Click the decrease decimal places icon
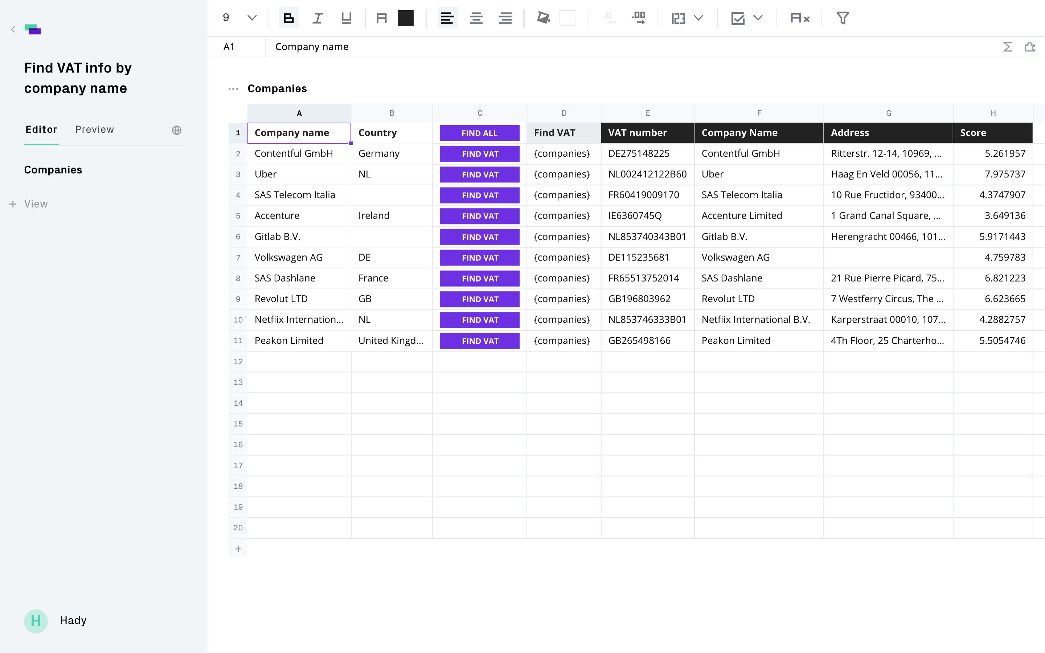This screenshot has height=653, width=1045. pyautogui.click(x=609, y=18)
